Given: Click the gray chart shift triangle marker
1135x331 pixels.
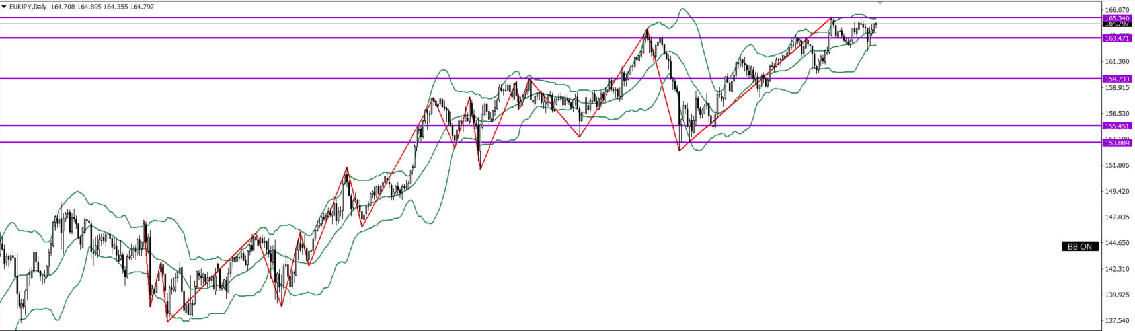Looking at the screenshot, I should (x=880, y=3).
